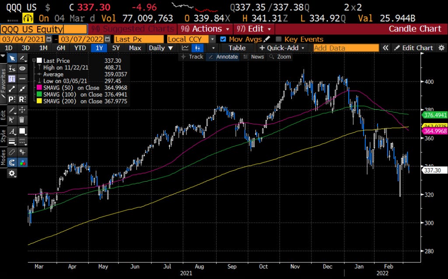The image size is (448, 279).
Task: Click the Edit Chart button
Action: (414, 48)
